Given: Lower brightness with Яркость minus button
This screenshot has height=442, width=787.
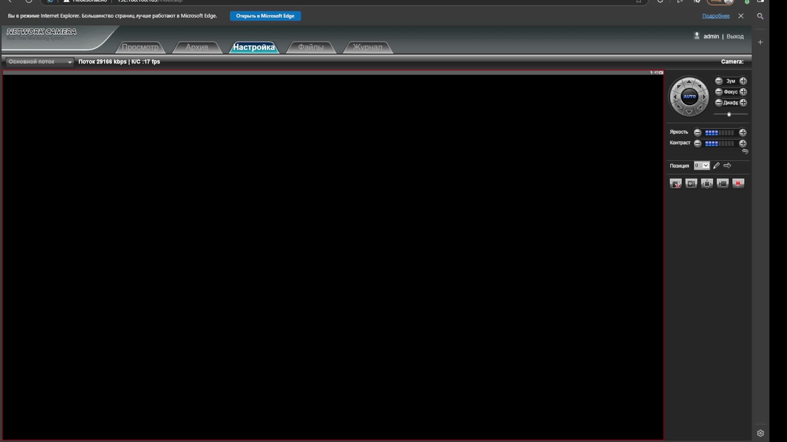Looking at the screenshot, I should 697,133.
